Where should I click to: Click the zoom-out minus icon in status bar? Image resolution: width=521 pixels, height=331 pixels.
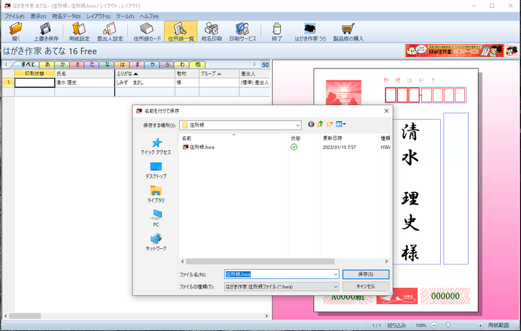click(x=434, y=325)
